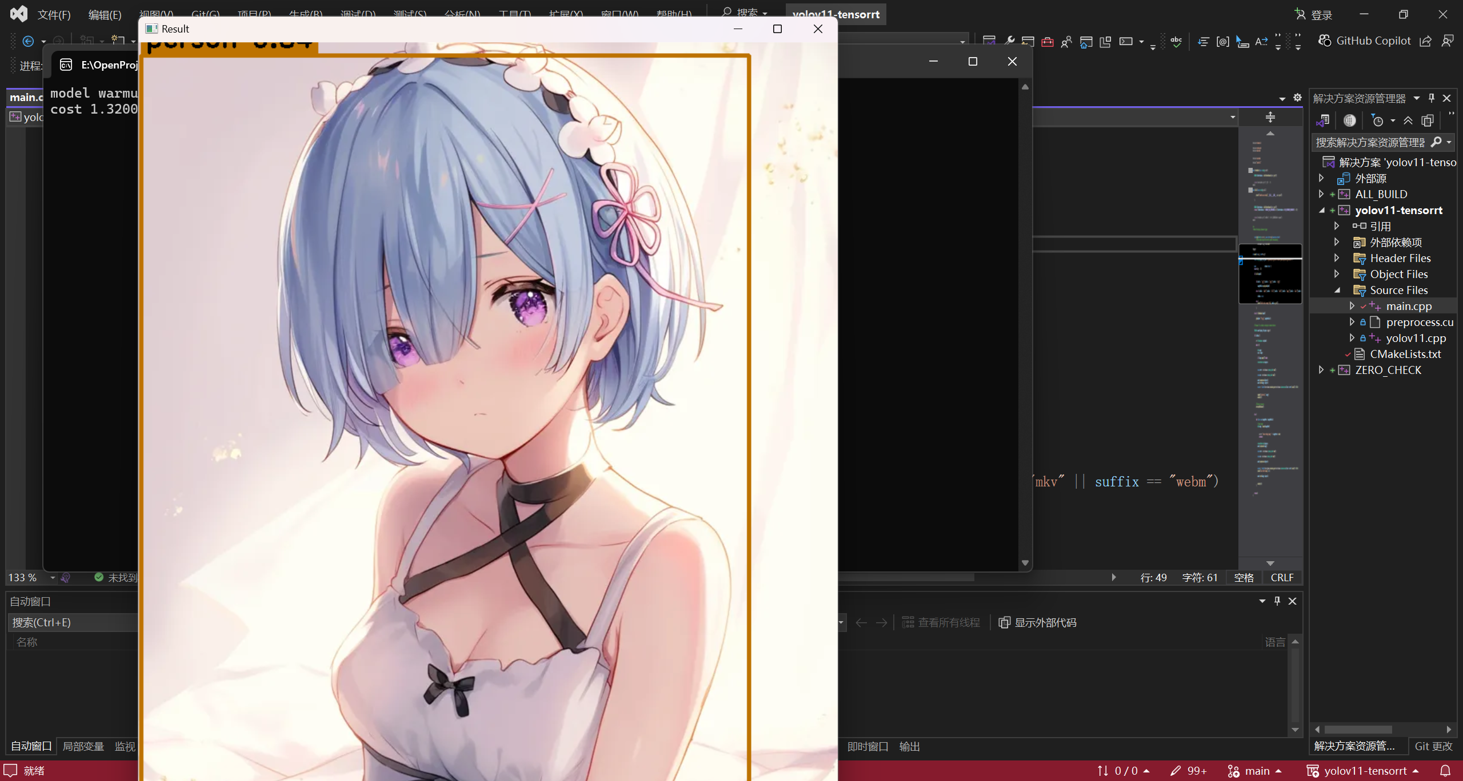Screen dimensions: 1463x781
Task: Toggle pin on Solution Explorer panel
Action: pyautogui.click(x=1432, y=98)
